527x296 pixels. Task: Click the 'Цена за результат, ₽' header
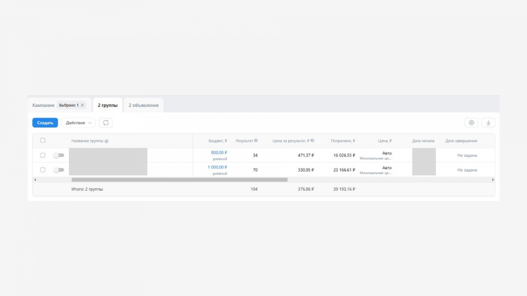(291, 141)
